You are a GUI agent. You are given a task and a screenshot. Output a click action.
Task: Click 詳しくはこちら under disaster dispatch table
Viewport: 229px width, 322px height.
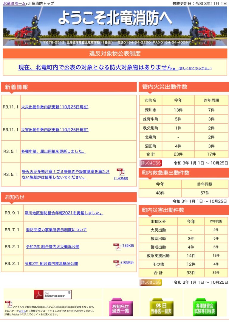151,282
